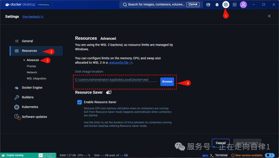This screenshot has height=158, width=279.
Task: Click the Builders wrench icon
Action: pos(17,97)
